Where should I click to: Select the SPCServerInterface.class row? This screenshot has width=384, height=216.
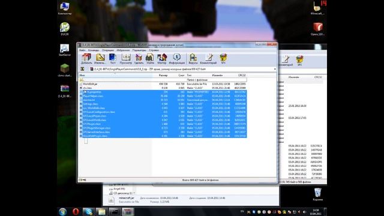pyautogui.click(x=163, y=132)
